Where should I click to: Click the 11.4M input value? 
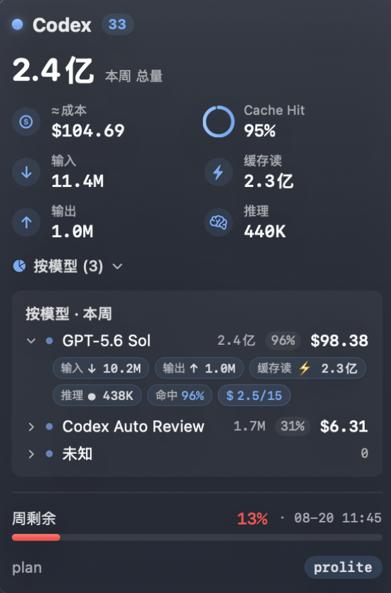[x=77, y=181]
